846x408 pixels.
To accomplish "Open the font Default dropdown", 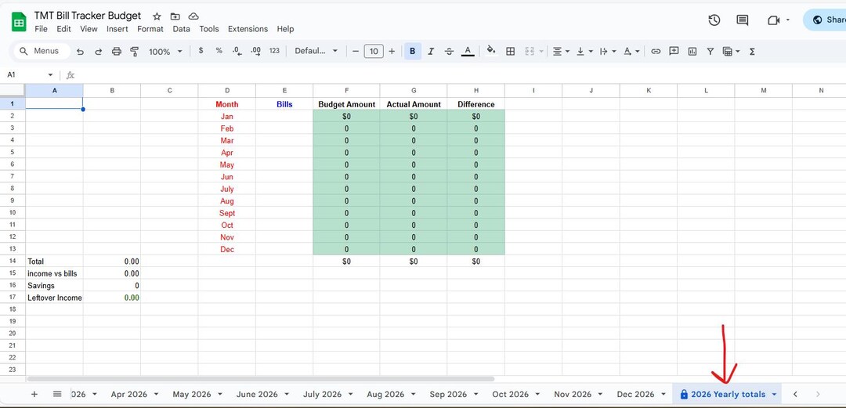I will coord(316,51).
